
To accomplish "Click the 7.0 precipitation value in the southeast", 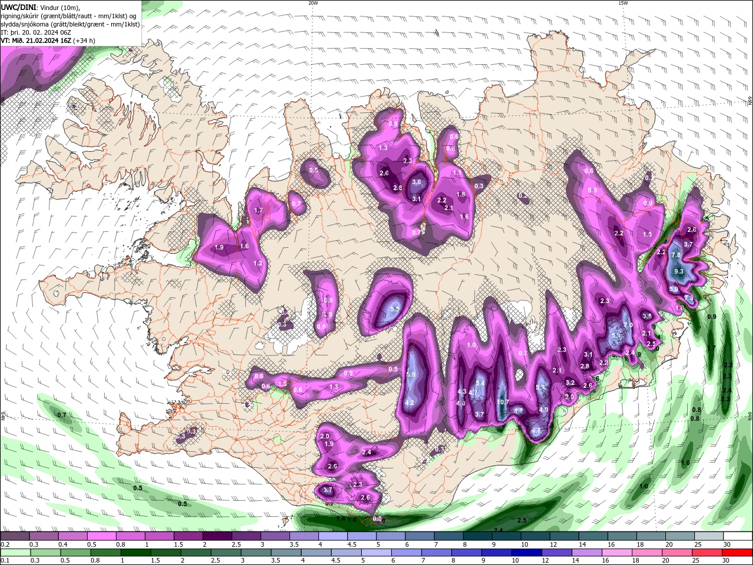I will click(x=628, y=325).
